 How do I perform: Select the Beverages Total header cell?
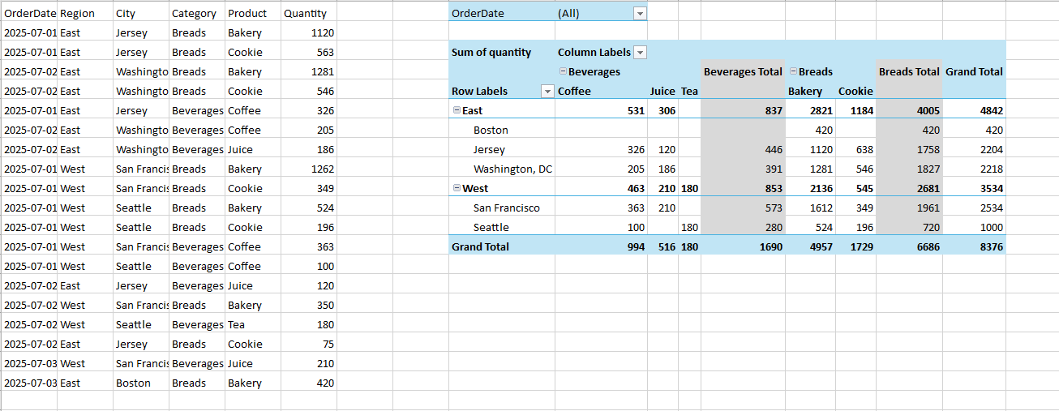(x=742, y=72)
